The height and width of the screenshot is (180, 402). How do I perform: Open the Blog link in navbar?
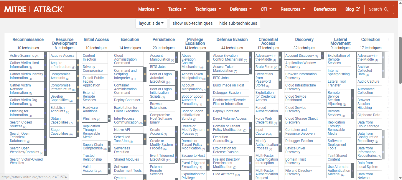[x=352, y=9]
